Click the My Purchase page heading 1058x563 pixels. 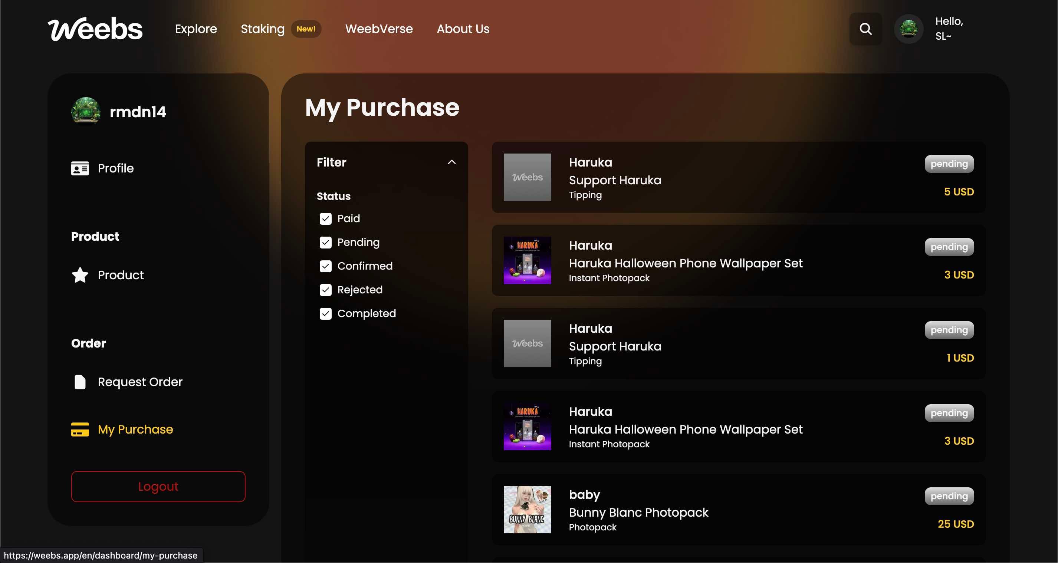point(382,108)
